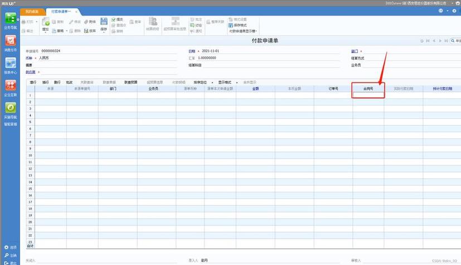Click the 业务员 header input field
This screenshot has height=265, width=461.
tap(412, 65)
